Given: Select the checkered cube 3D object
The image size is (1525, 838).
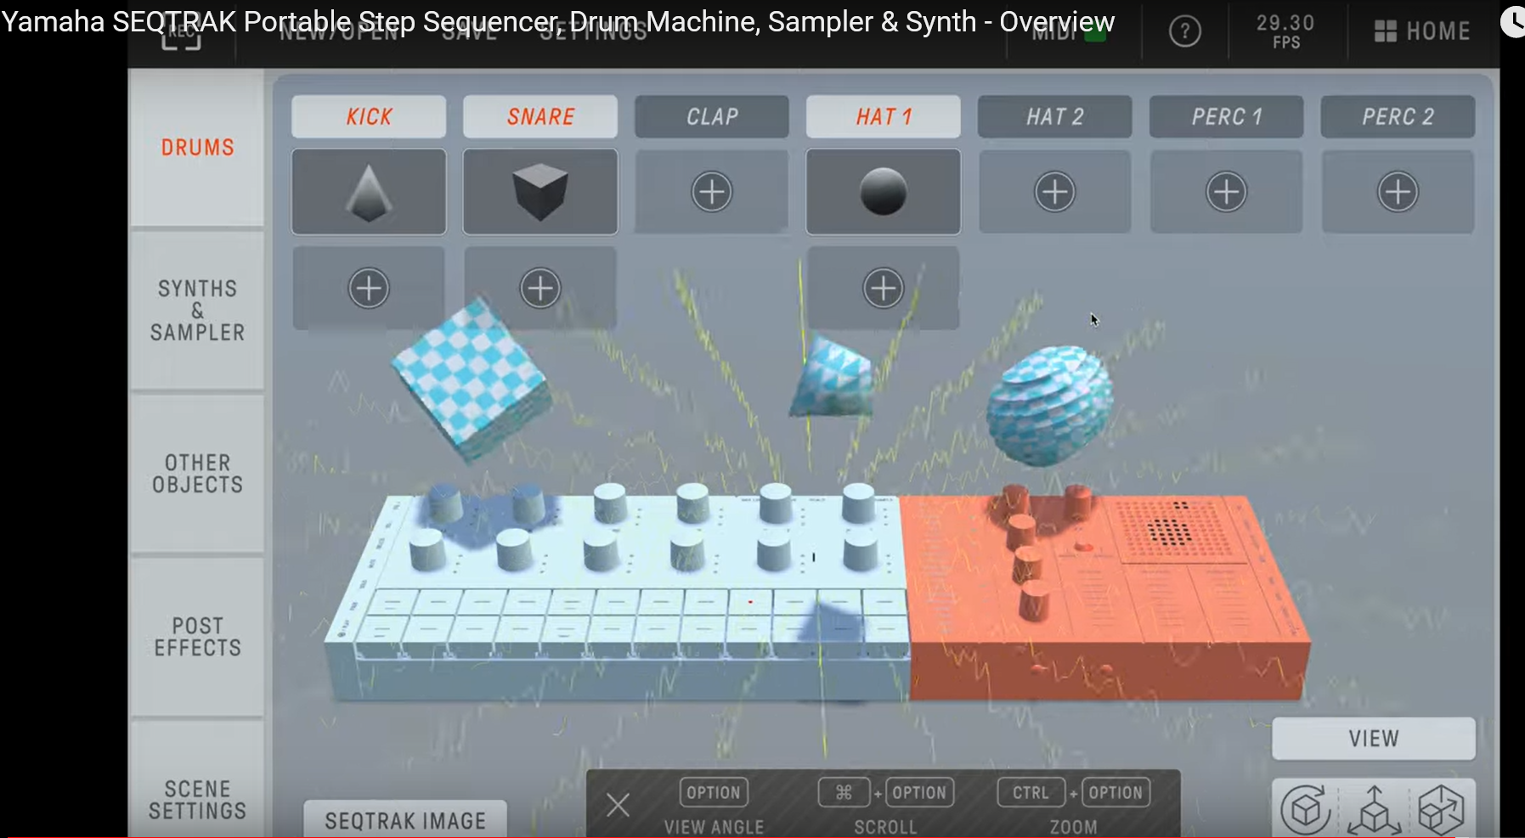Looking at the screenshot, I should pos(470,380).
